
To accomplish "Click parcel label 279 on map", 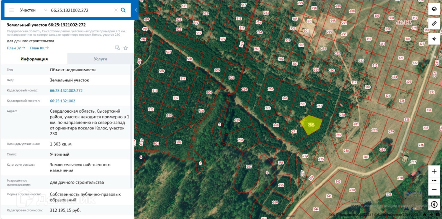I will (391, 132).
